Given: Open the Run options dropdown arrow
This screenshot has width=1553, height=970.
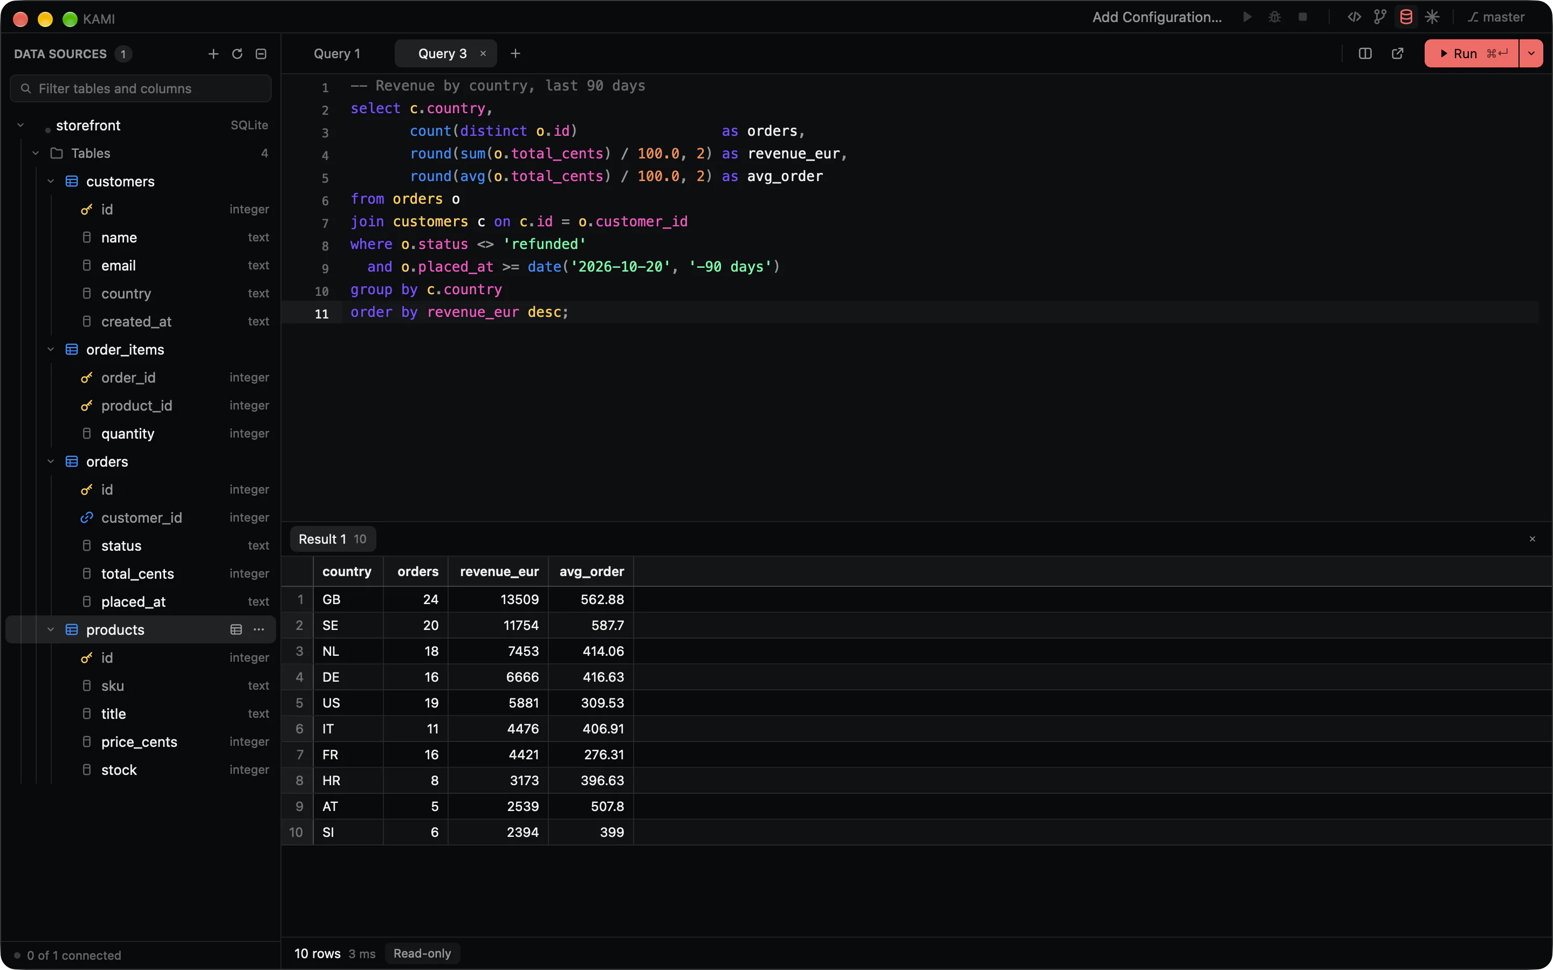Looking at the screenshot, I should pos(1531,54).
